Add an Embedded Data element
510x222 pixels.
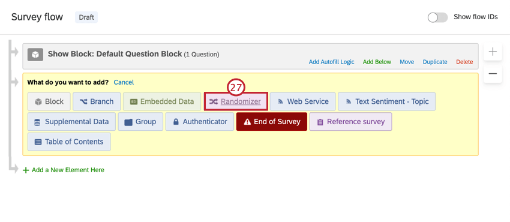[x=161, y=101]
